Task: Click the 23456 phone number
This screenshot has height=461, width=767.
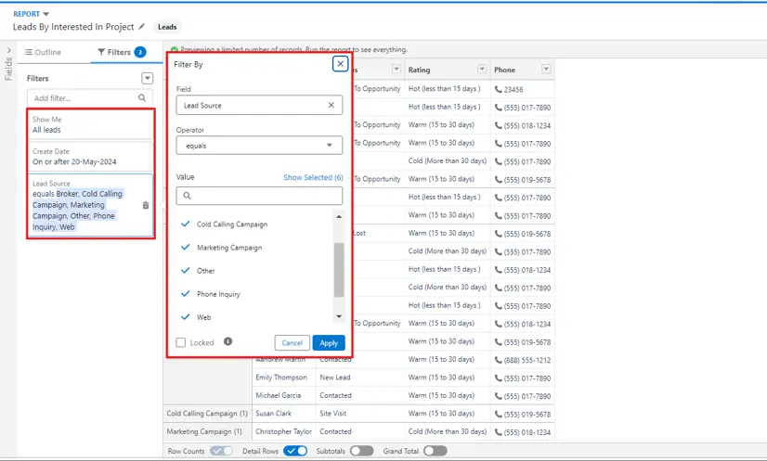Action: pos(513,90)
